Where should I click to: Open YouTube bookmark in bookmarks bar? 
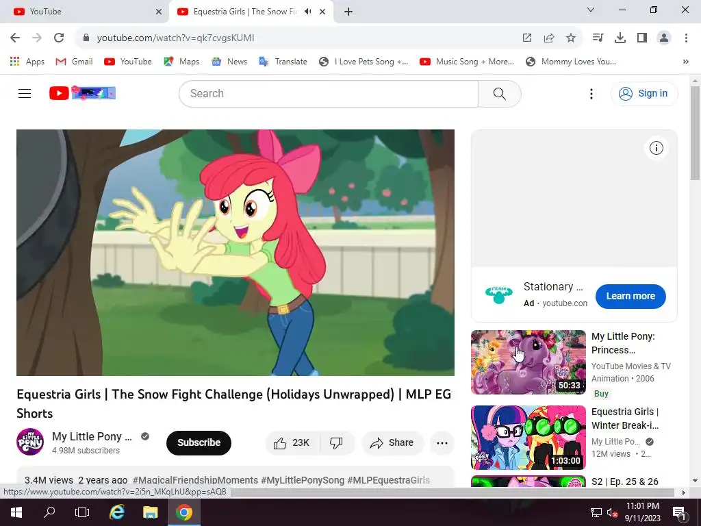pyautogui.click(x=128, y=62)
